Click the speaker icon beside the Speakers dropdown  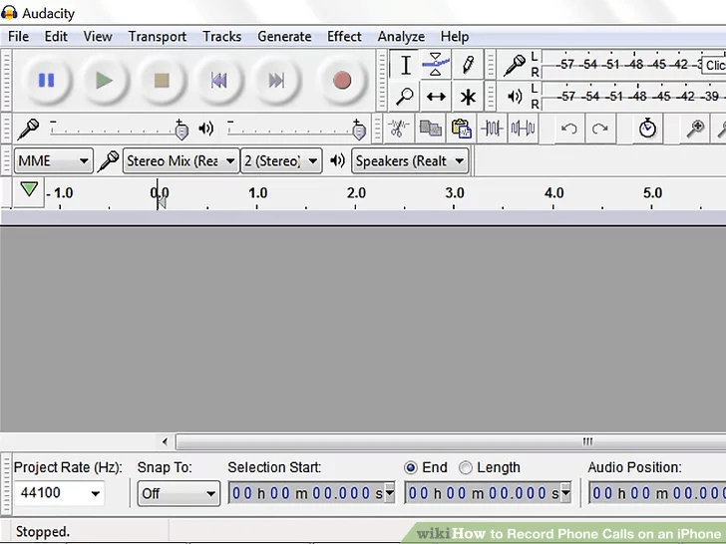pyautogui.click(x=337, y=160)
